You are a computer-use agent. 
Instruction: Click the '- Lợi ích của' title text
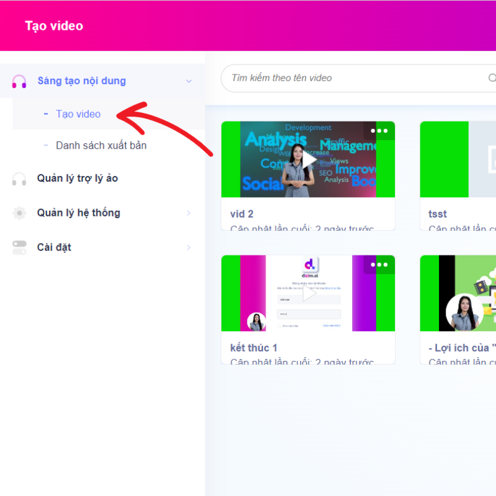[x=462, y=348]
